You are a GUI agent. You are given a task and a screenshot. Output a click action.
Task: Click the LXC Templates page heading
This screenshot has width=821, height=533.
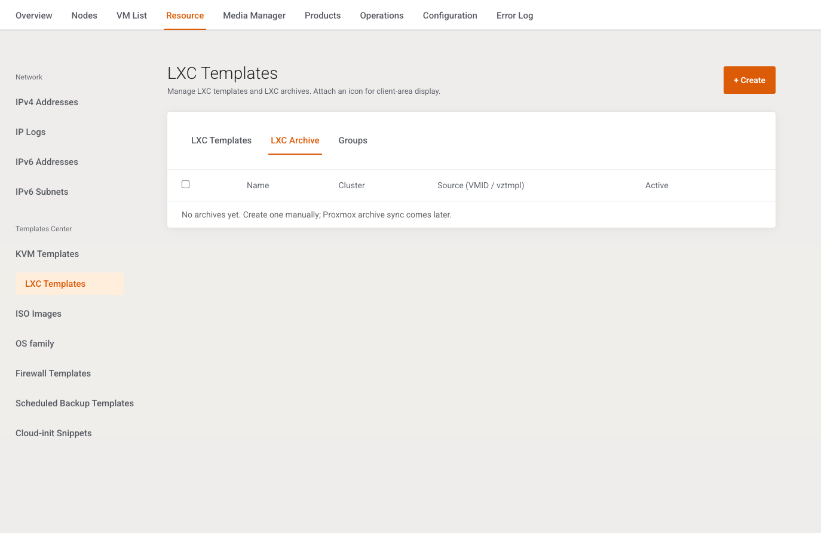tap(222, 73)
